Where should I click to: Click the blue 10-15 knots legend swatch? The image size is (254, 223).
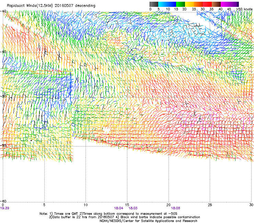coord(172,4)
